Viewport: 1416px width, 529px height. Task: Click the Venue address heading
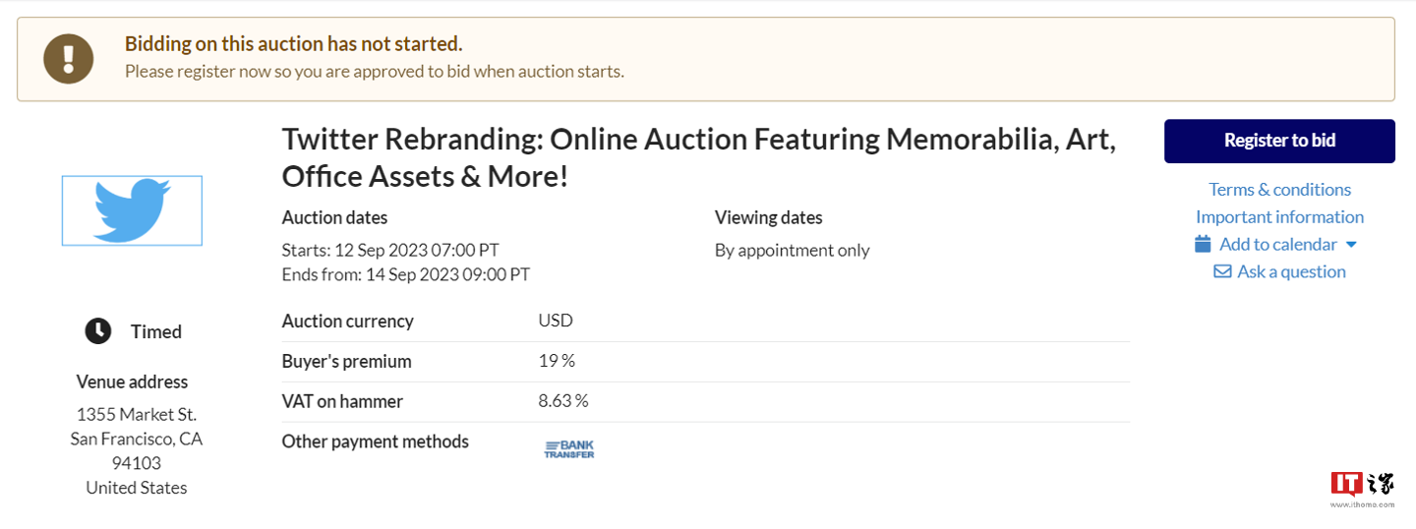click(x=132, y=382)
